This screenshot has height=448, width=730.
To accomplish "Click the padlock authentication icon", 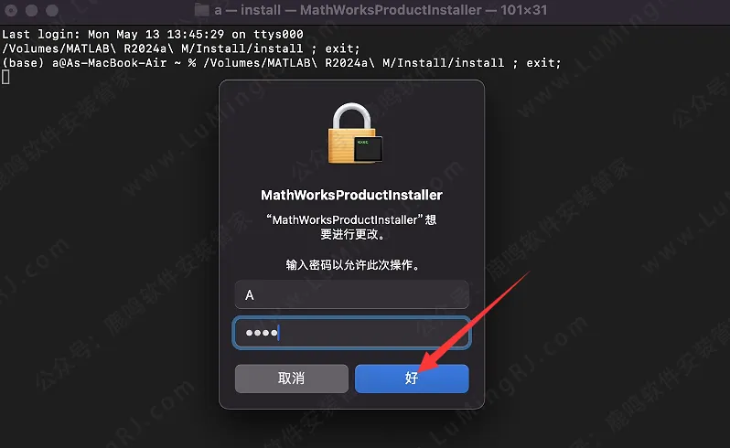I will coord(351,133).
